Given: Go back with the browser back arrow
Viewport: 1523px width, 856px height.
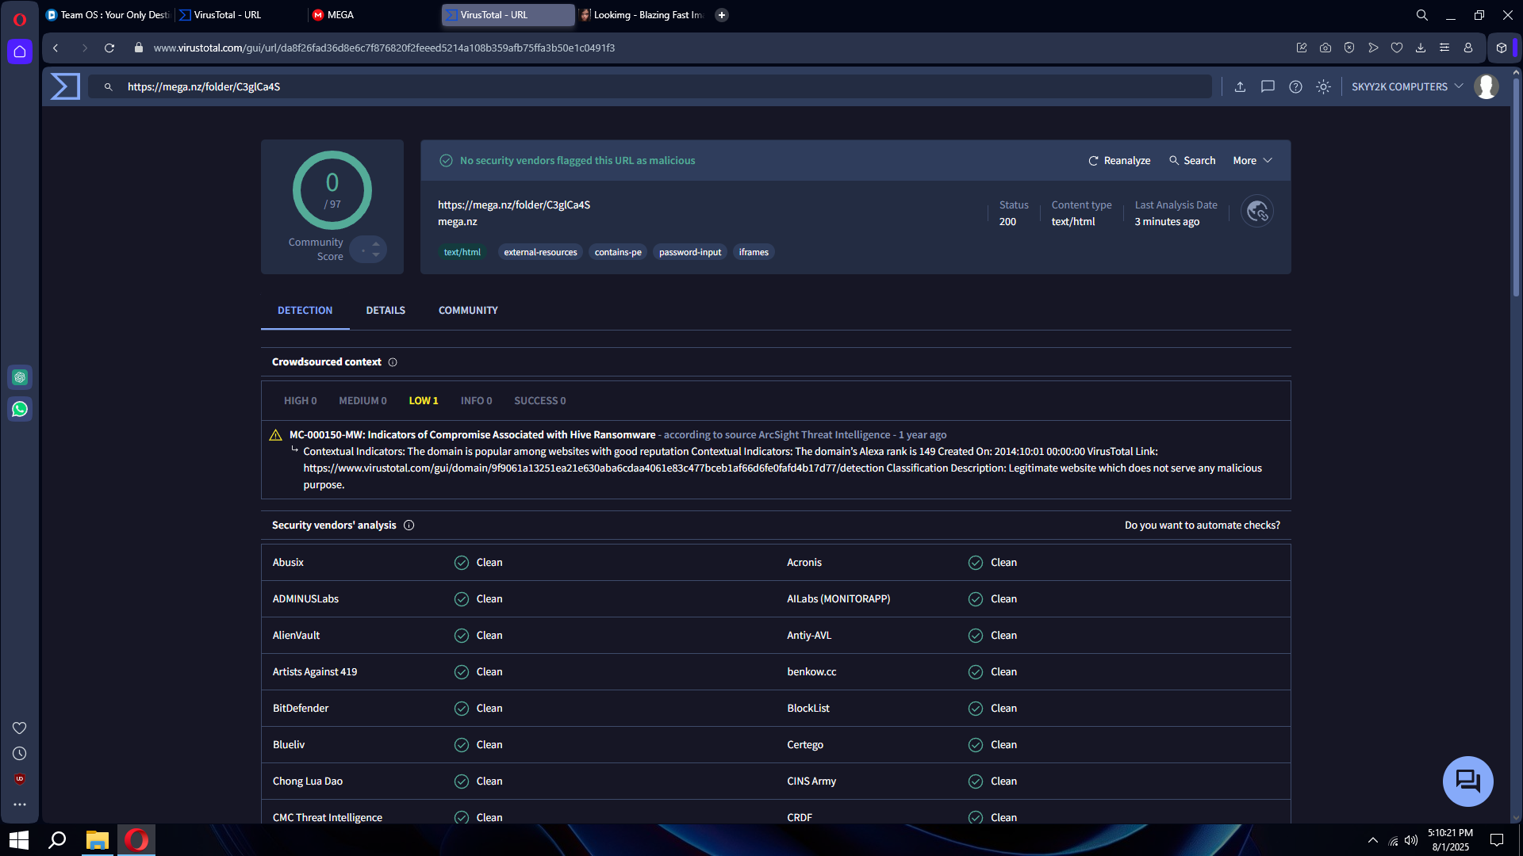Looking at the screenshot, I should coord(56,48).
